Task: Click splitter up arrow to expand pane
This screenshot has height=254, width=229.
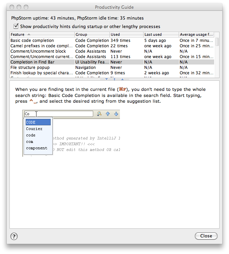Action: coord(122,79)
